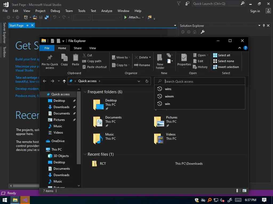Click Visual Studio Open File icon
The image size is (273, 204).
[x=35, y=17]
